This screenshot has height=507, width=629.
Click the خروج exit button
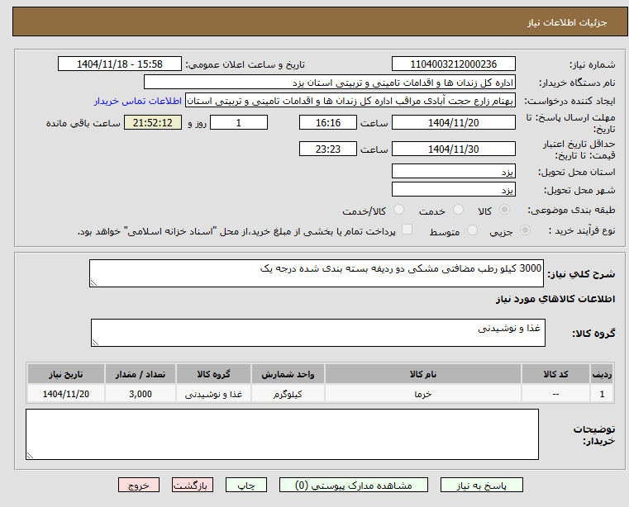[x=138, y=485]
